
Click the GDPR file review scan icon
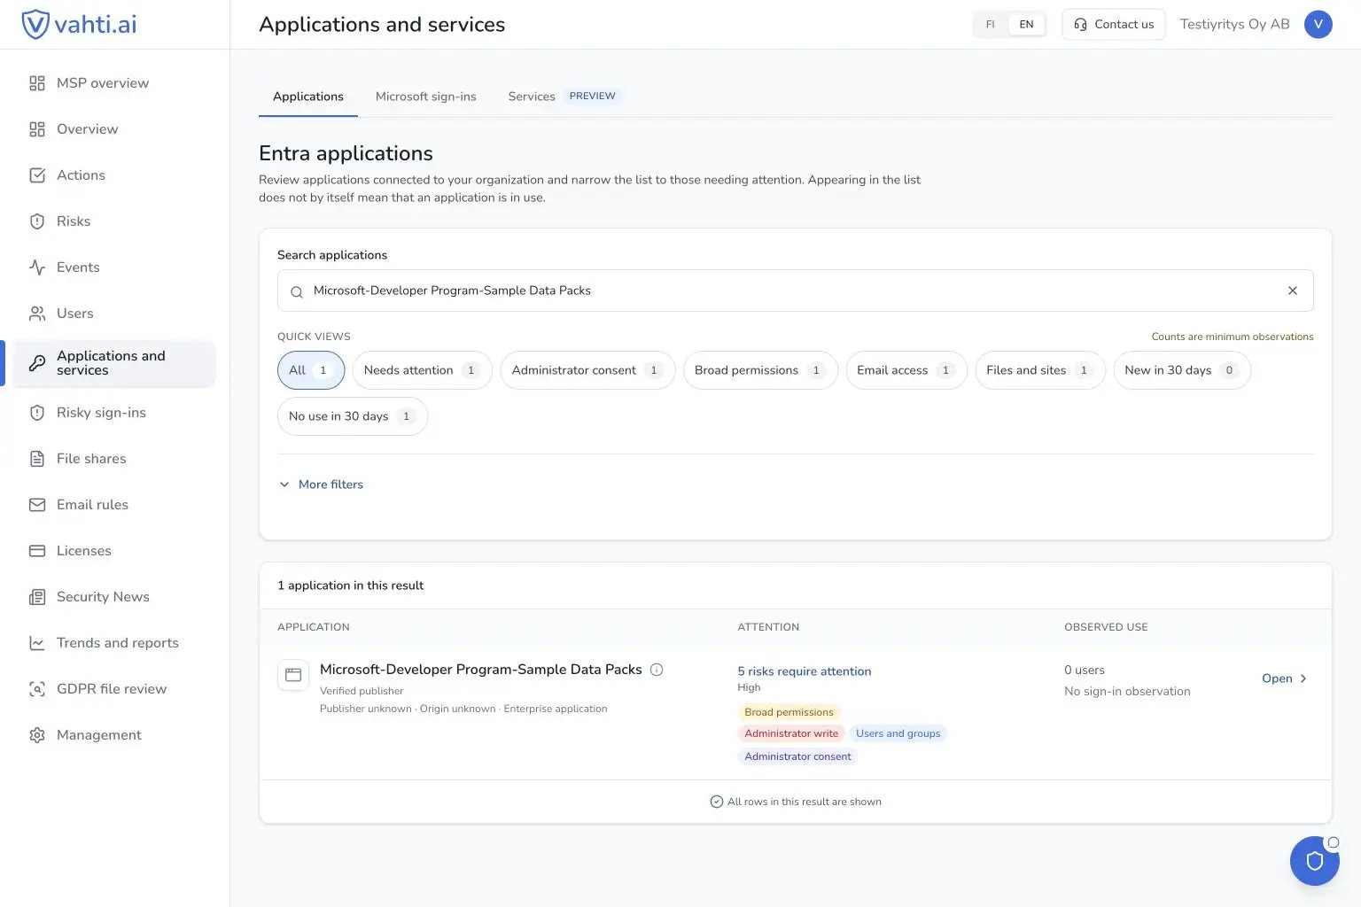click(37, 689)
